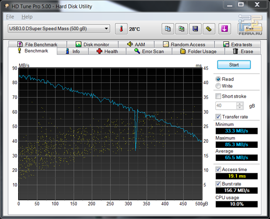Image resolution: width=270 pixels, height=219 pixels.
Task: Click the 28°C temperature reading
Action: click(135, 29)
